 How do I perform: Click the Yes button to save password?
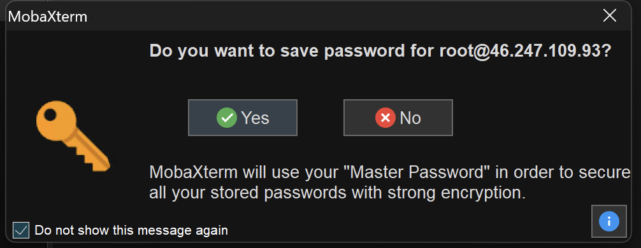click(242, 118)
